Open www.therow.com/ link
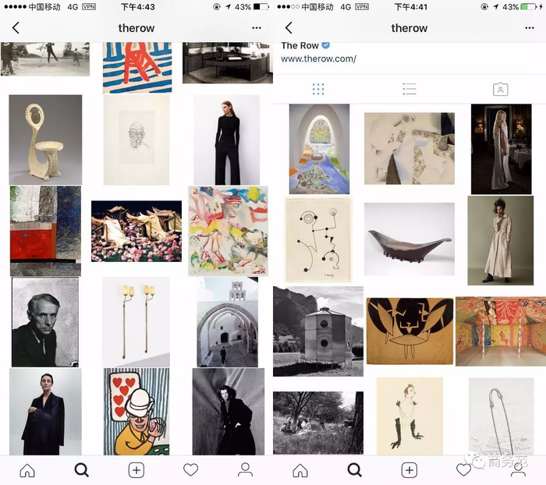 [x=318, y=58]
